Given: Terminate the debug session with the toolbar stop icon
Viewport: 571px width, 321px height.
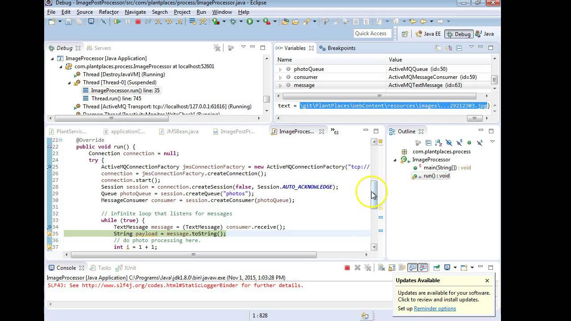Looking at the screenshot, I should pyautogui.click(x=138, y=21).
